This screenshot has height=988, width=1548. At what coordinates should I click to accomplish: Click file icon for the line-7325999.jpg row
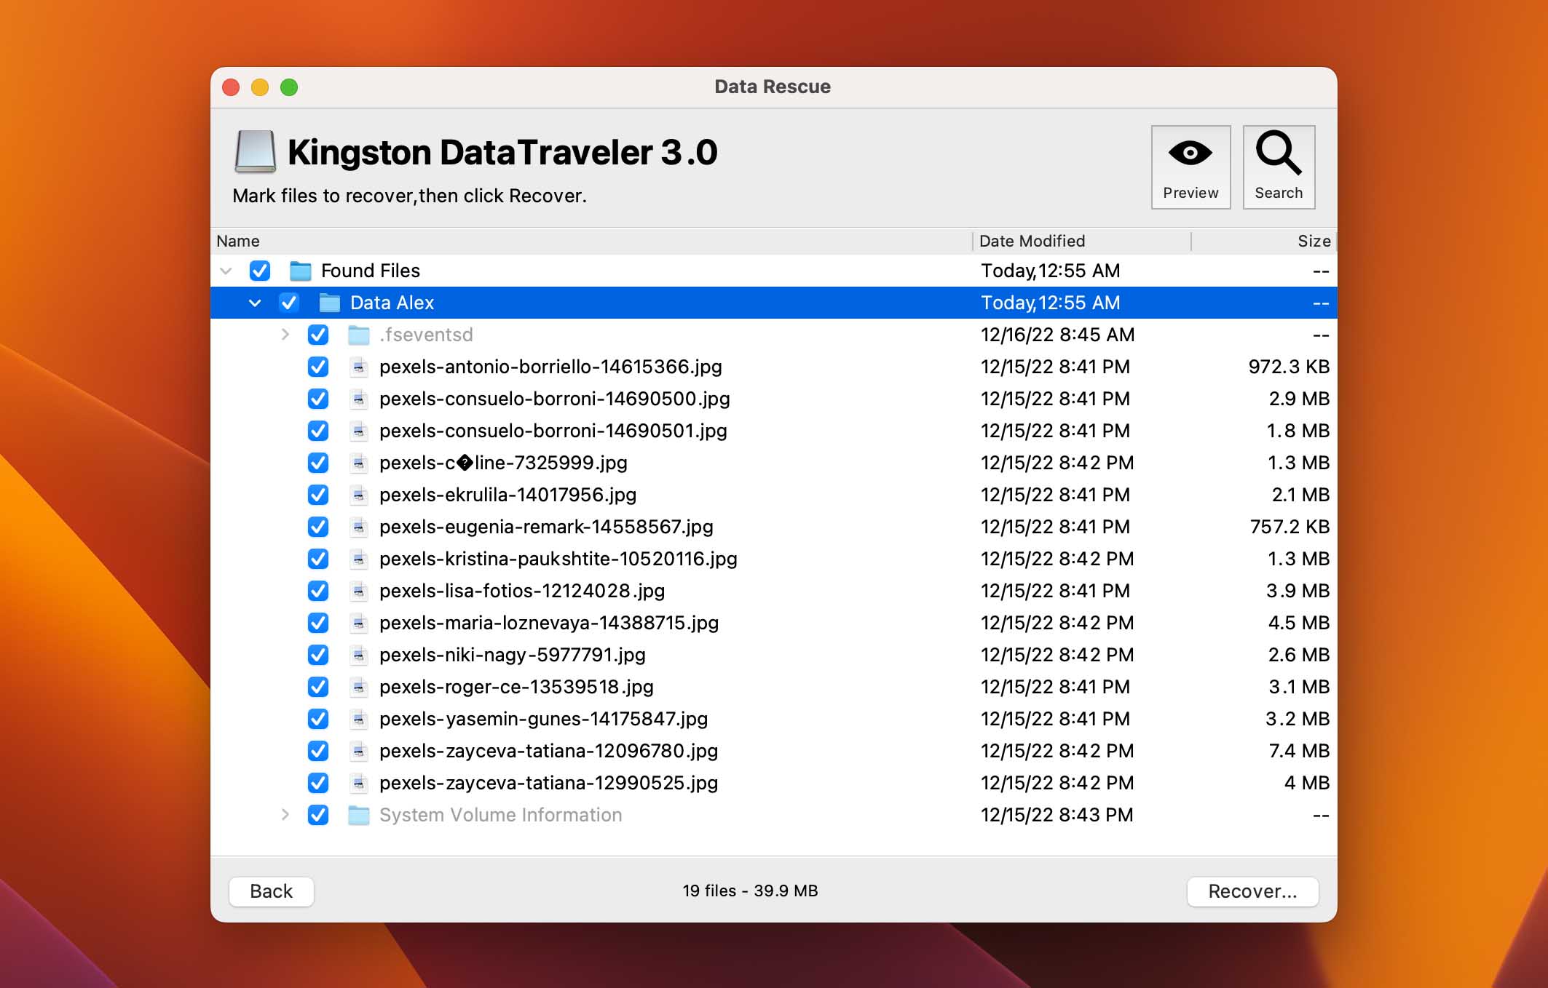click(x=358, y=463)
